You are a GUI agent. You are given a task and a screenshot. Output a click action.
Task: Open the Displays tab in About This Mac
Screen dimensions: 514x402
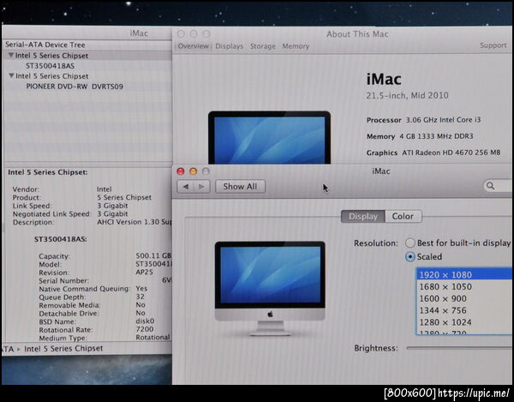[229, 46]
